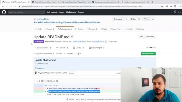Click the krishnaik06:master base branch label
Viewport: 182px width, 102px height.
pyautogui.click(x=80, y=42)
